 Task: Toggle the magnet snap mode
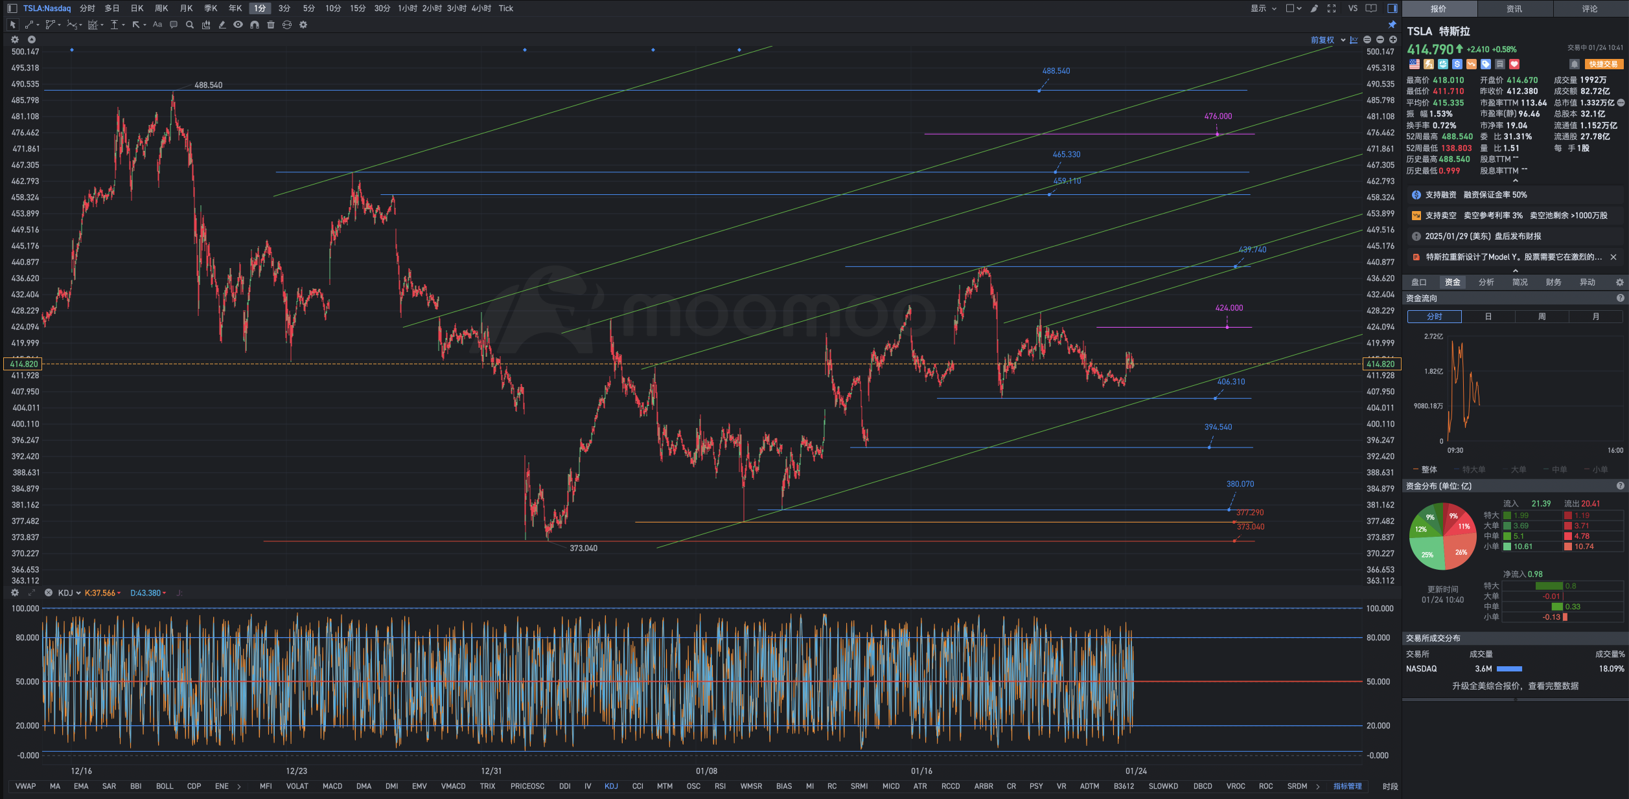pyautogui.click(x=255, y=25)
